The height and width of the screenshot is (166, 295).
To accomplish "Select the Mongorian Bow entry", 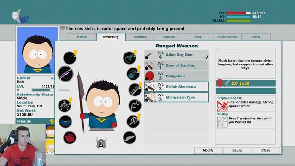I will coord(177,97).
